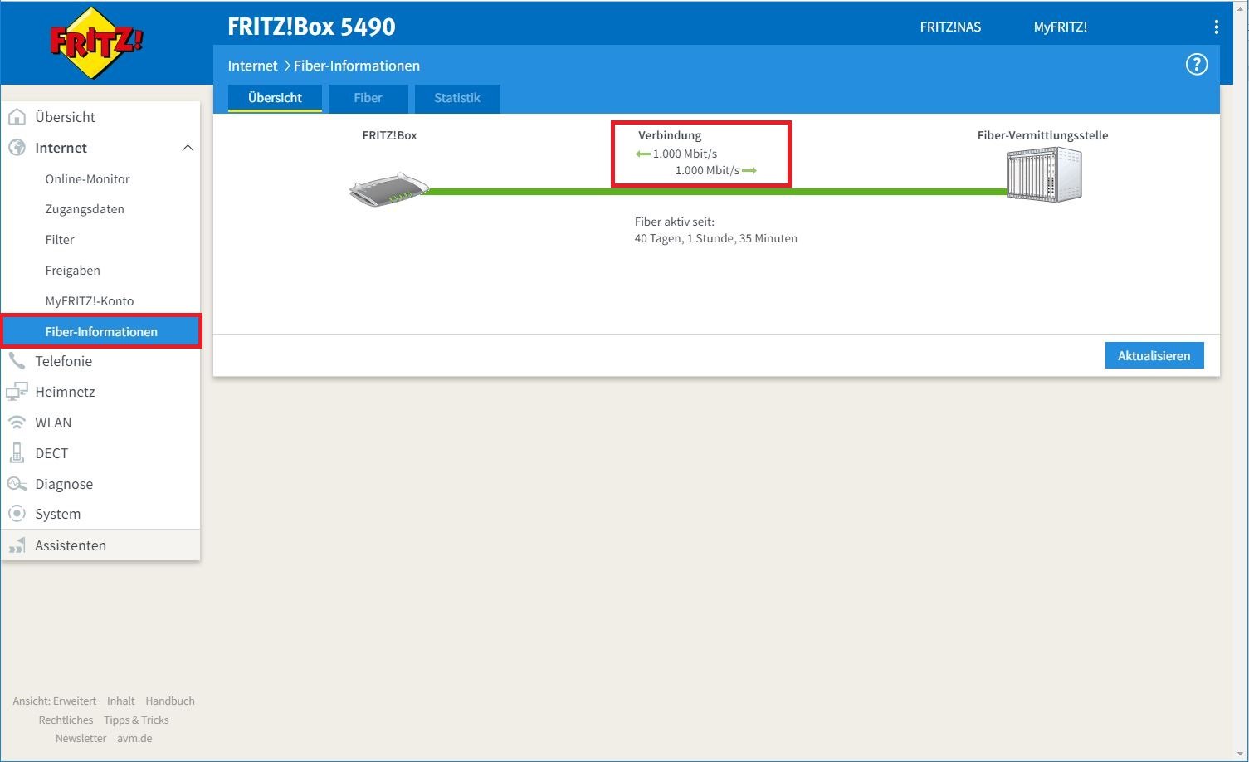Click the Übersicht house icon in sidebar
Viewport: 1249px width, 762px height.
[x=17, y=117]
